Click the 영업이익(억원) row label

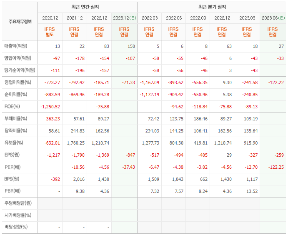coord(18,58)
